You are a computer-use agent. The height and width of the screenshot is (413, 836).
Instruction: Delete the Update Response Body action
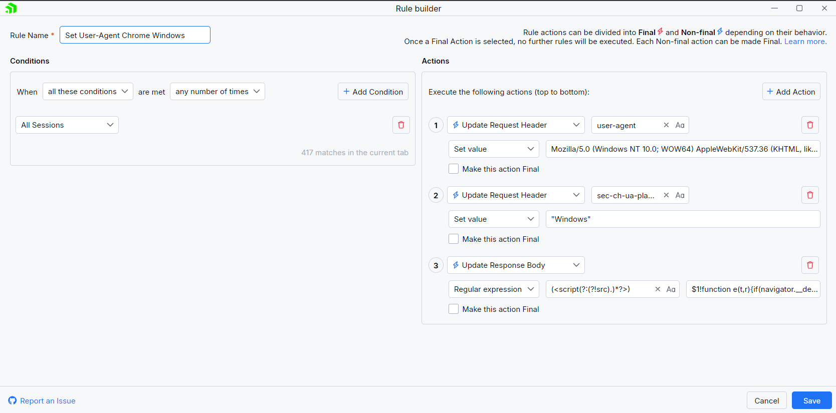810,265
